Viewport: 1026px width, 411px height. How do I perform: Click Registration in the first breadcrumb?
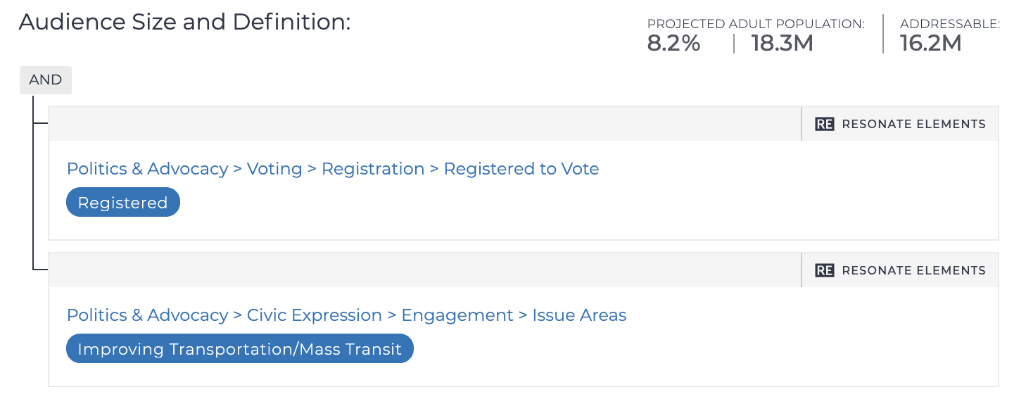pos(373,169)
